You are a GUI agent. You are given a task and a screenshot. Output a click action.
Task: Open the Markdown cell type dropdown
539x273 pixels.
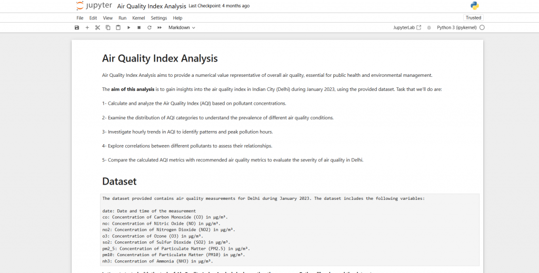pyautogui.click(x=182, y=27)
